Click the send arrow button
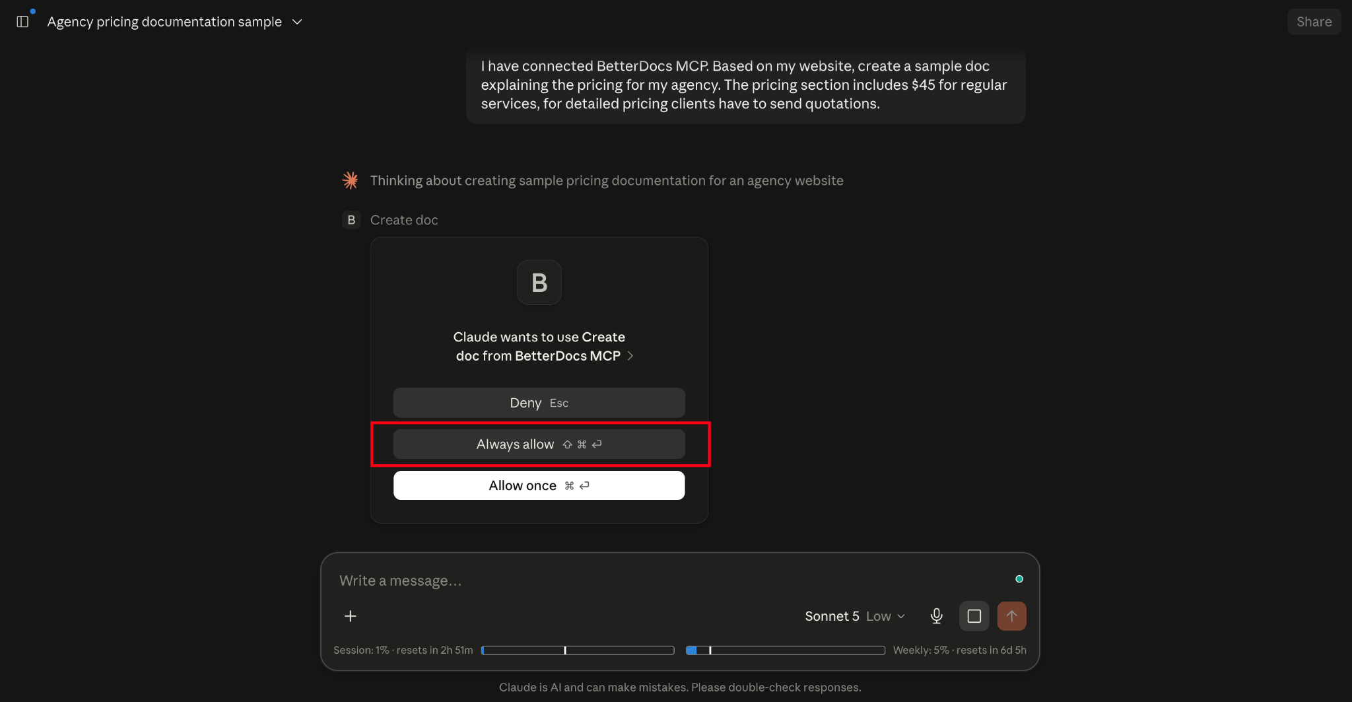The image size is (1352, 702). [1012, 616]
